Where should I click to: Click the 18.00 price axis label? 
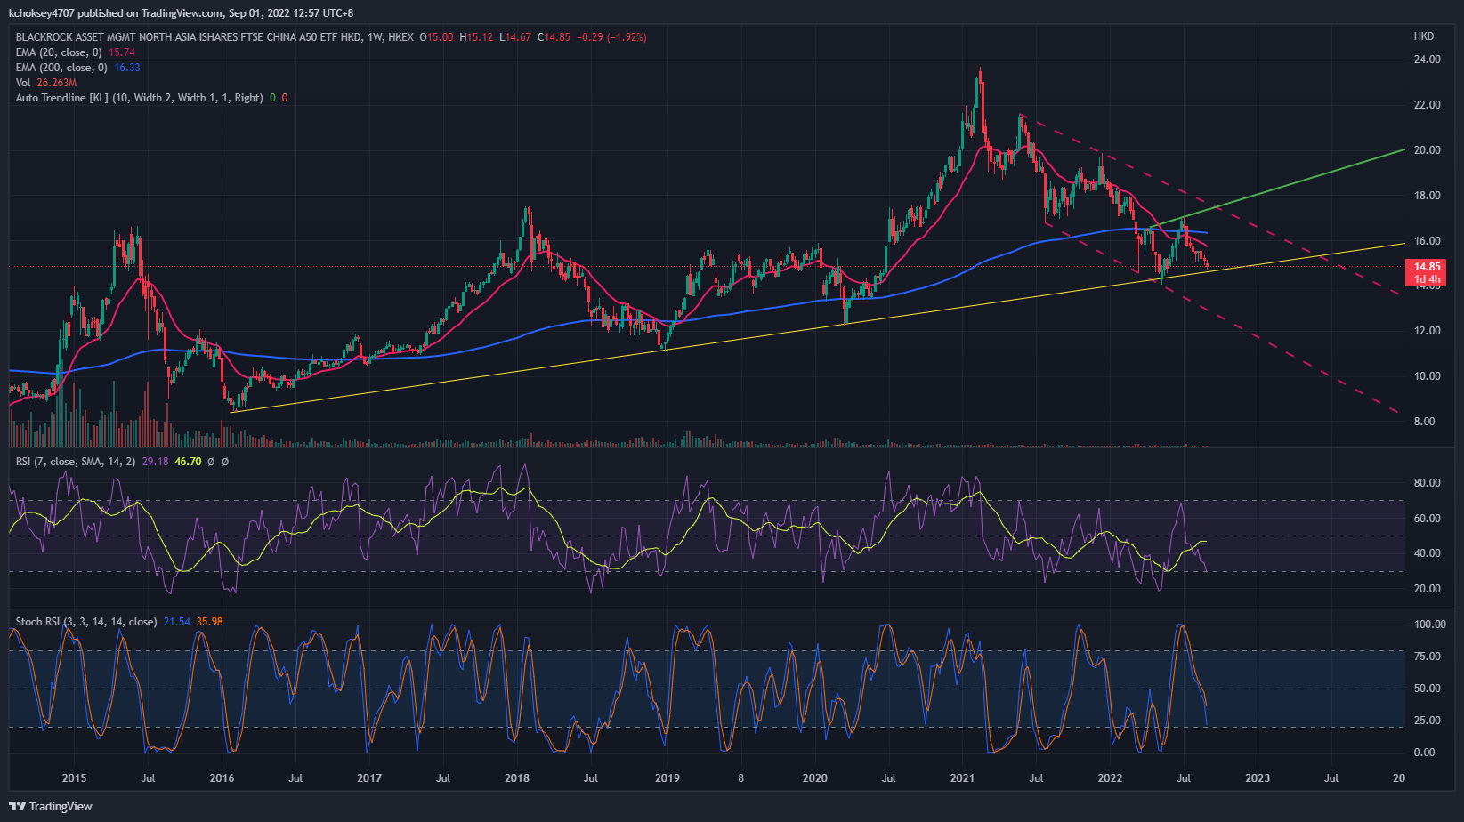[1427, 196]
